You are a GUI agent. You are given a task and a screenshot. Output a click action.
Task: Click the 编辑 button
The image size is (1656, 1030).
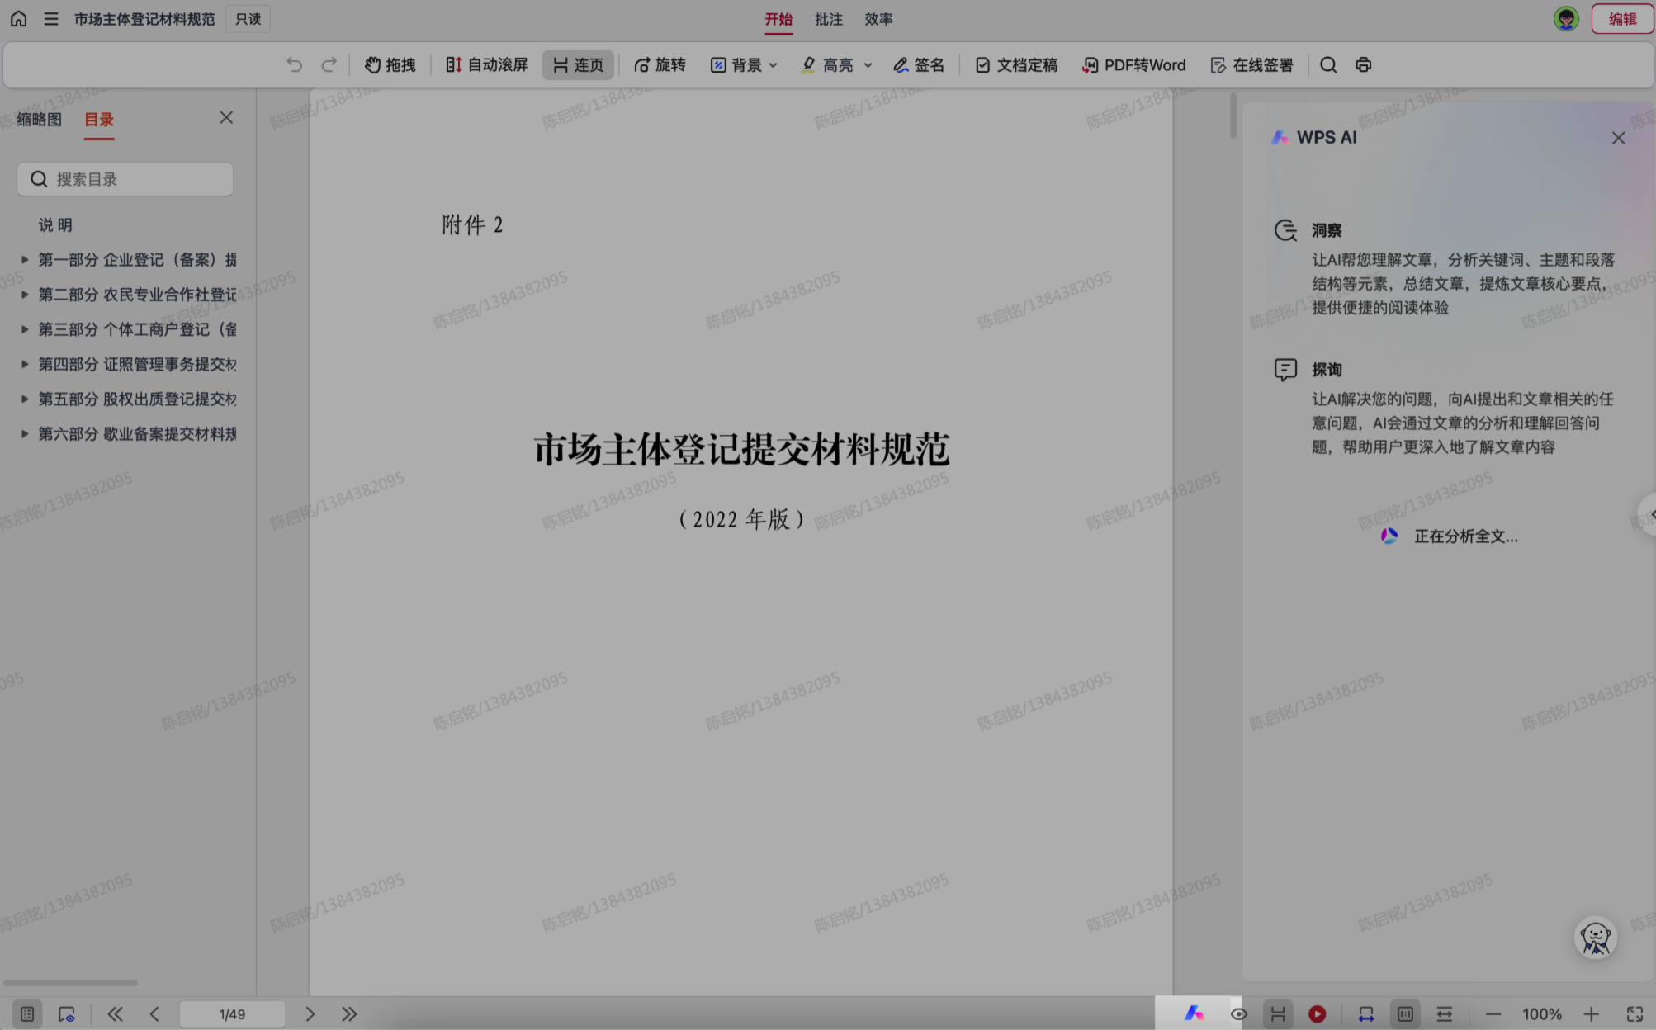(1621, 19)
